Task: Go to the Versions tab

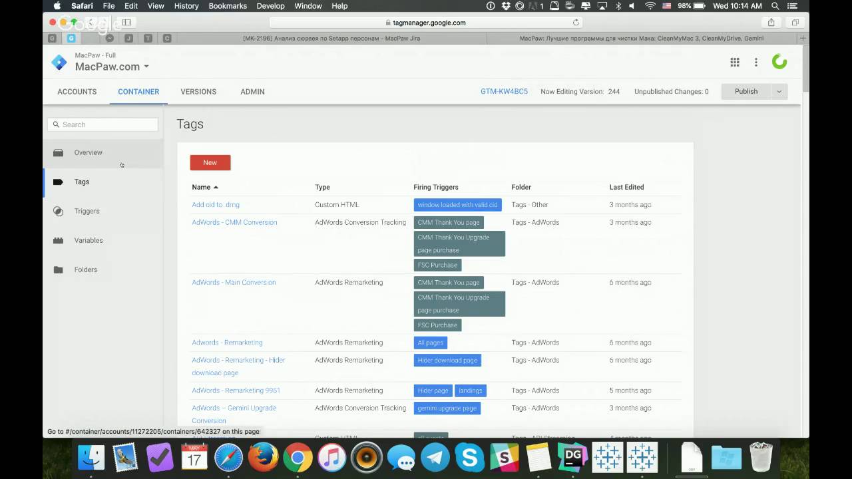Action: point(198,92)
